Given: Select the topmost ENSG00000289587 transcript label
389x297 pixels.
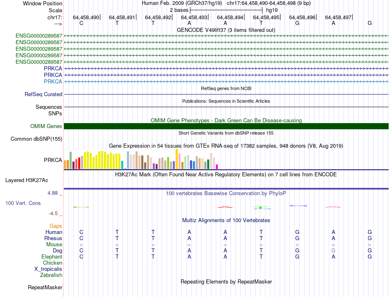Looking at the screenshot, I should pos(39,36).
